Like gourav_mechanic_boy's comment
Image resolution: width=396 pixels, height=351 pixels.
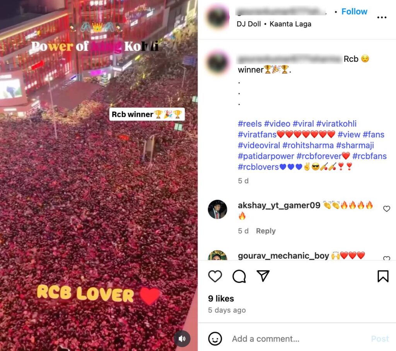(386, 258)
